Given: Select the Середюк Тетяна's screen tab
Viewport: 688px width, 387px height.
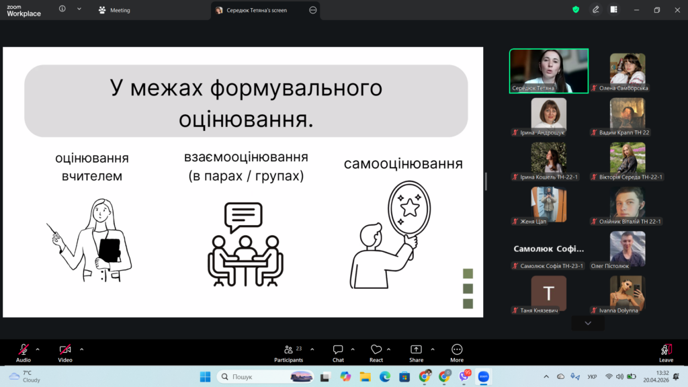Looking at the screenshot, I should [x=259, y=10].
